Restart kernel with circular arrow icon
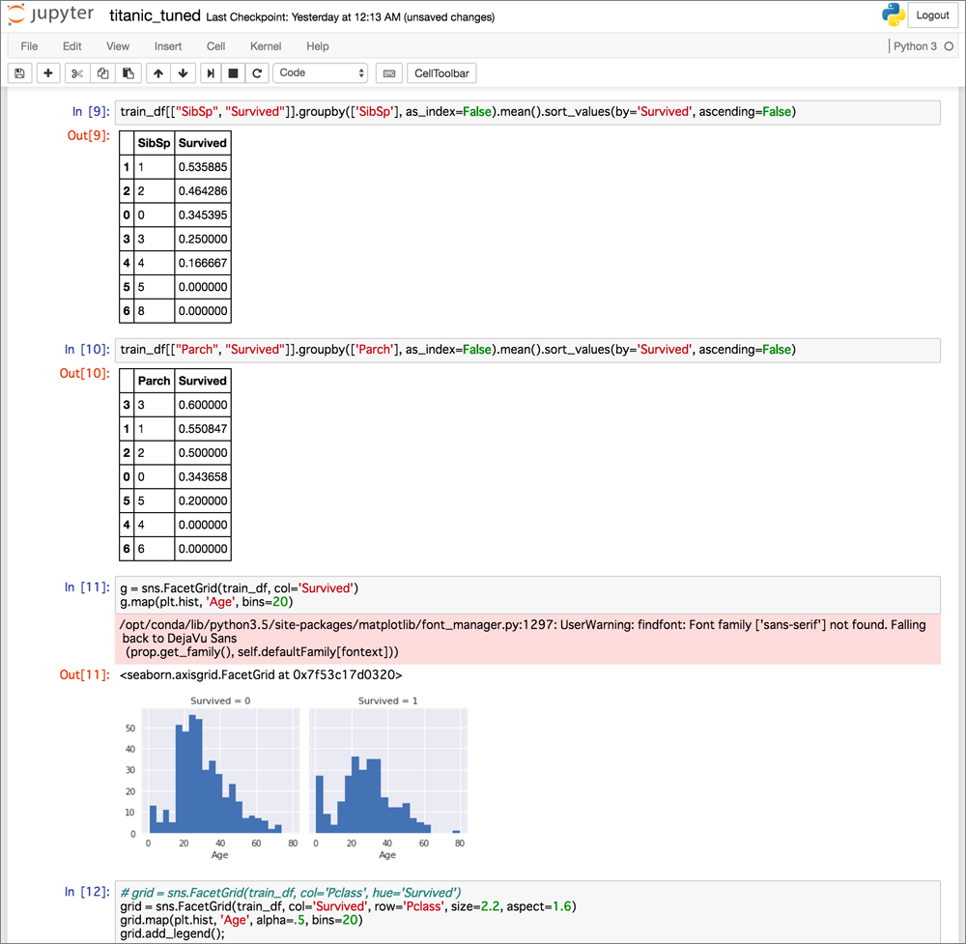The height and width of the screenshot is (944, 966). [x=257, y=73]
